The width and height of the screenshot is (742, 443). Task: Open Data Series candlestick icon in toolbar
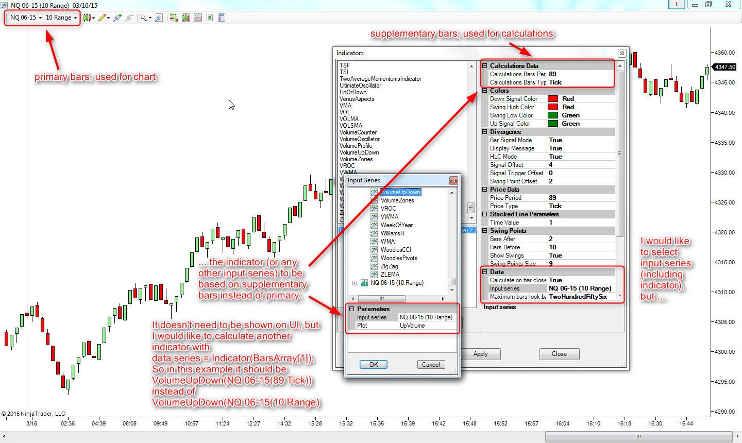coord(186,18)
